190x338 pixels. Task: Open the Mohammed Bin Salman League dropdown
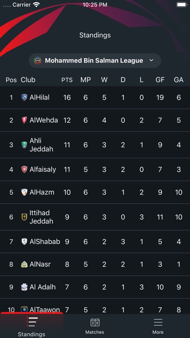pyautogui.click(x=95, y=60)
